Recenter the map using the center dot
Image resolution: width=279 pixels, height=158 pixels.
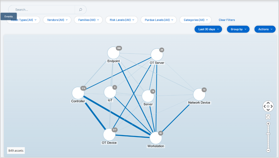tap(268, 106)
